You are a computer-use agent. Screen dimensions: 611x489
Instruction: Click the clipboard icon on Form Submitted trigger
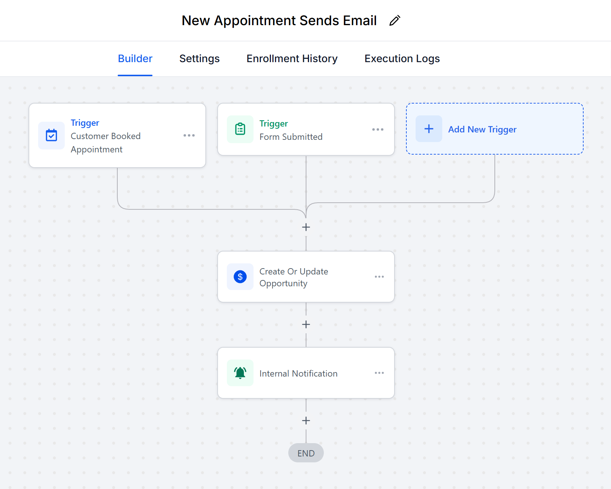[240, 129]
